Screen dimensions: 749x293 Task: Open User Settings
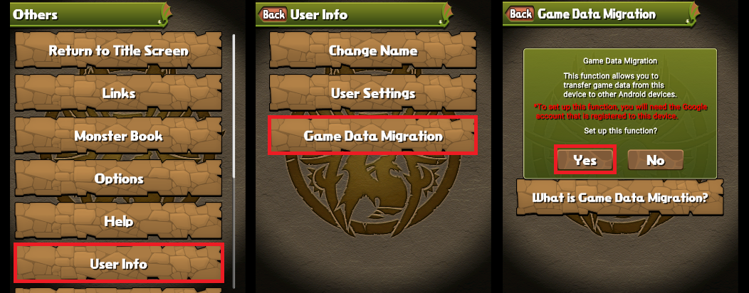[x=373, y=93]
